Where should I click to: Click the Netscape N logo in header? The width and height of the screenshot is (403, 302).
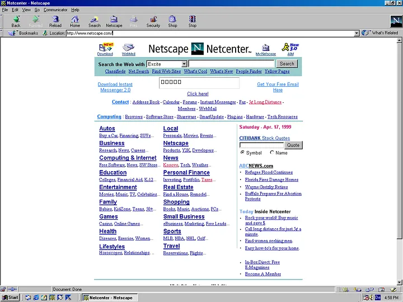[198, 49]
